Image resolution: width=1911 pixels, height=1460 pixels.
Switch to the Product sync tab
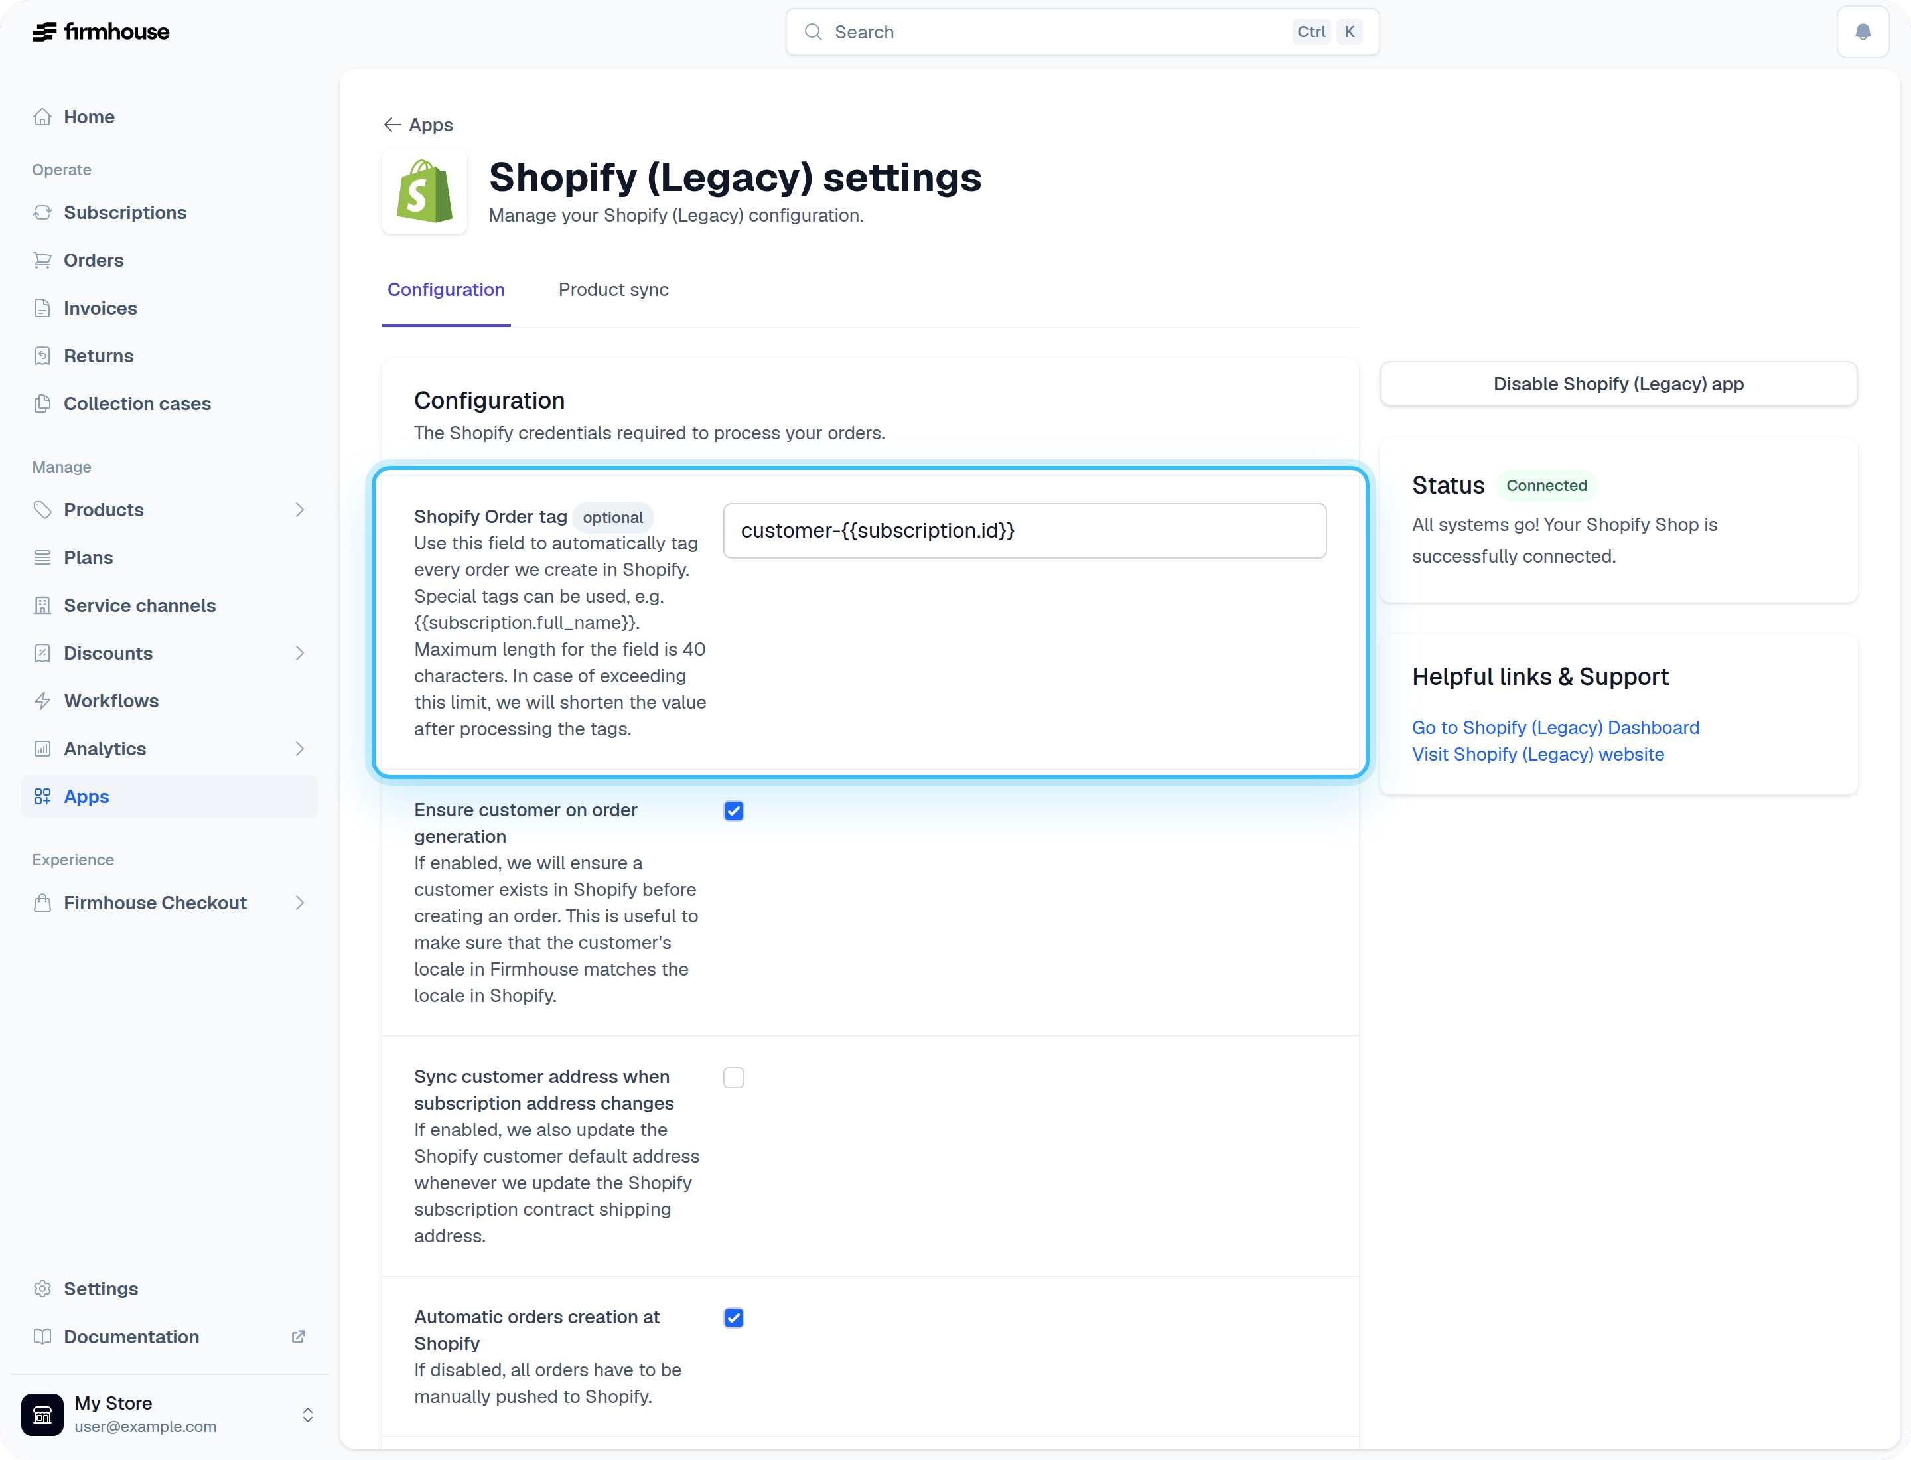tap(614, 290)
